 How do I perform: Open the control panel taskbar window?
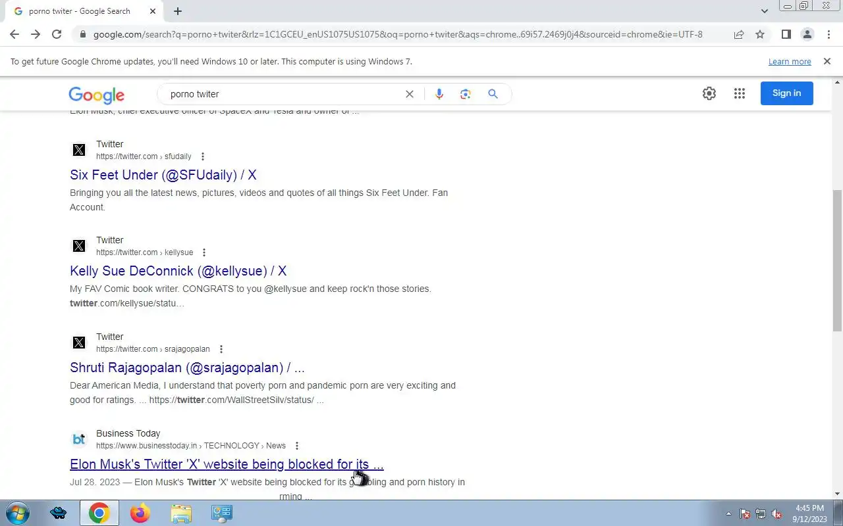[222, 513]
